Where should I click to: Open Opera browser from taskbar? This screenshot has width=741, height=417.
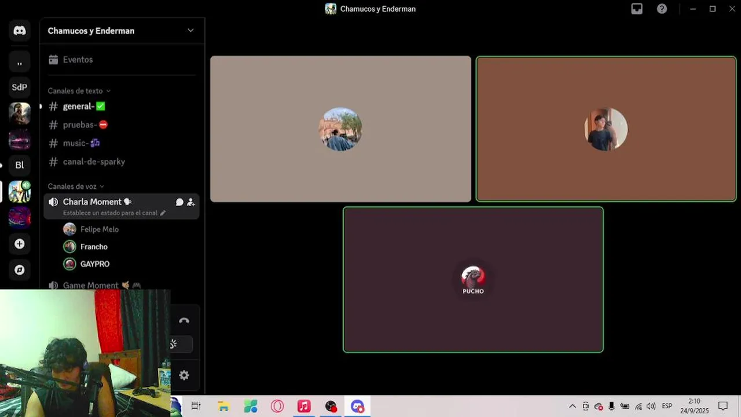click(x=277, y=407)
